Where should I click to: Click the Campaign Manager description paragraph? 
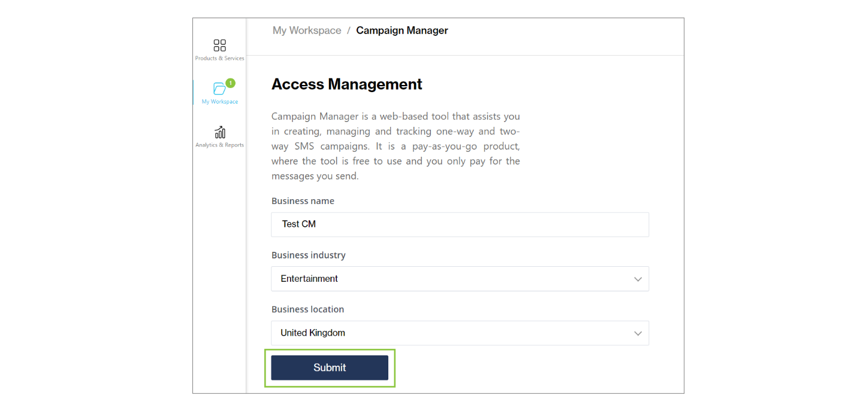click(x=396, y=146)
